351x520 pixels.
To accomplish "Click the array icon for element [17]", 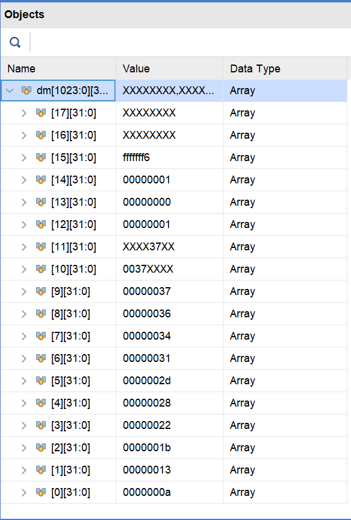I will tap(41, 113).
